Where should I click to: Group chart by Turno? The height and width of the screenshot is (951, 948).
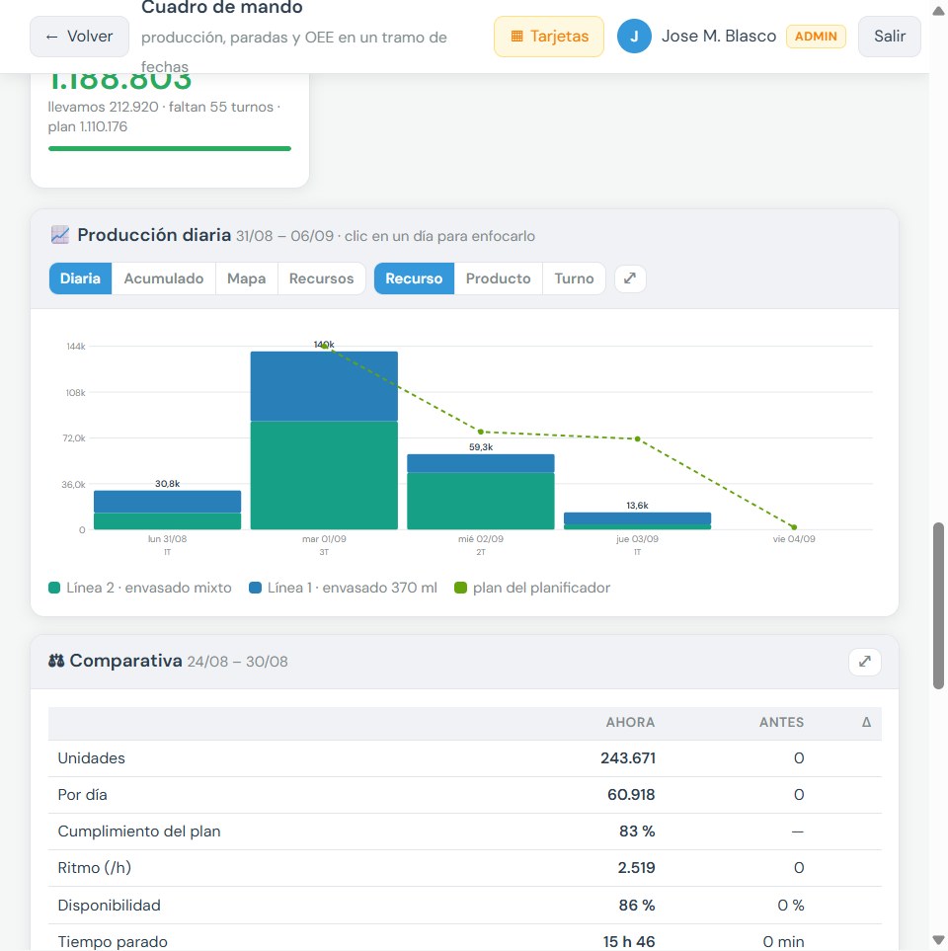point(574,278)
